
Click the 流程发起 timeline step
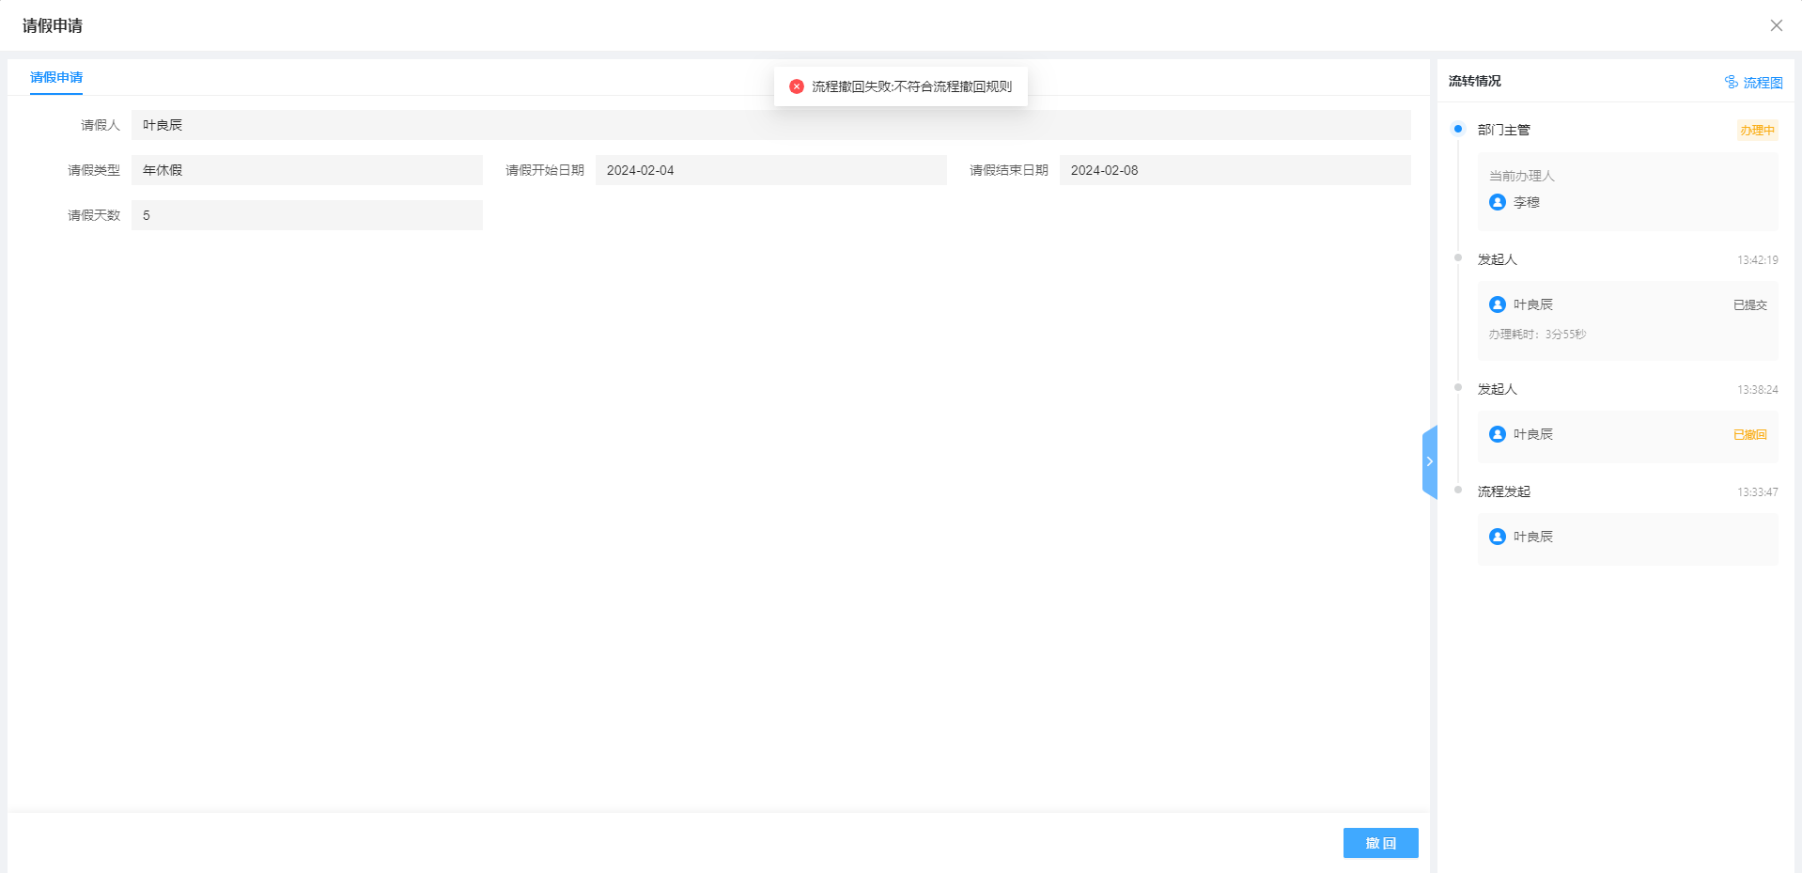[1503, 491]
